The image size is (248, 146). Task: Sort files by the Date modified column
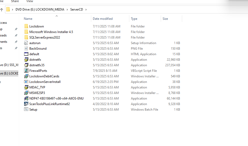point(103,19)
